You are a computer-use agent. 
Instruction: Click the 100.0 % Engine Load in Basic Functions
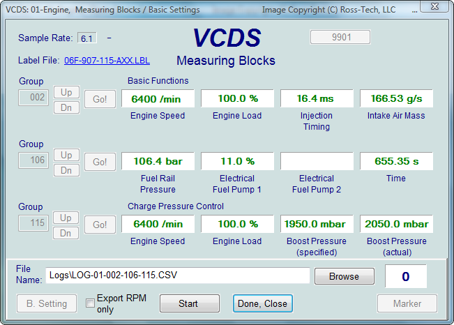tap(237, 98)
